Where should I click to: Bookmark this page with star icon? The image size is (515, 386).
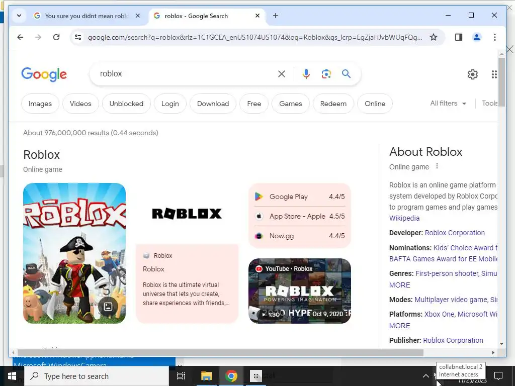[x=434, y=37]
